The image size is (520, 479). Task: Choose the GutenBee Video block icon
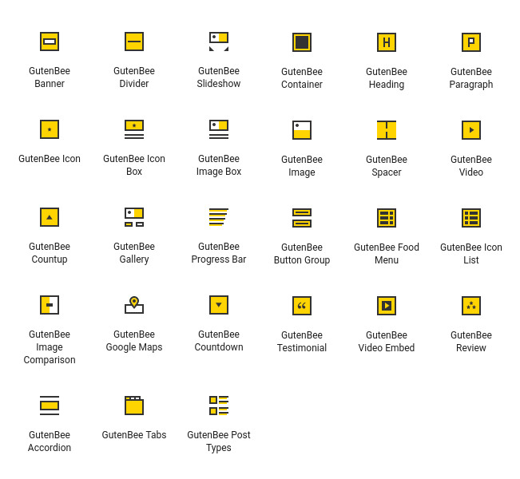click(471, 130)
